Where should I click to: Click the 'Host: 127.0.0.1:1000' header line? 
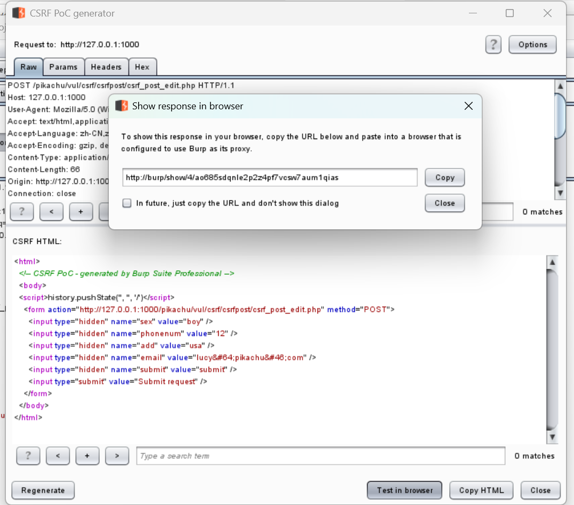[46, 98]
